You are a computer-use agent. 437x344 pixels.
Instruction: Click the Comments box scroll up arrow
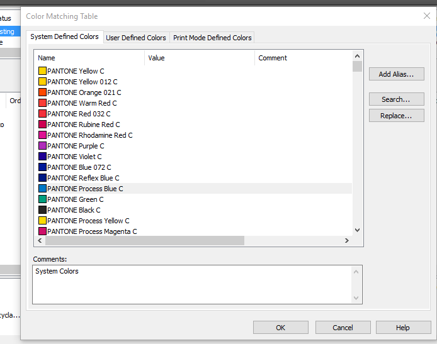coord(356,272)
